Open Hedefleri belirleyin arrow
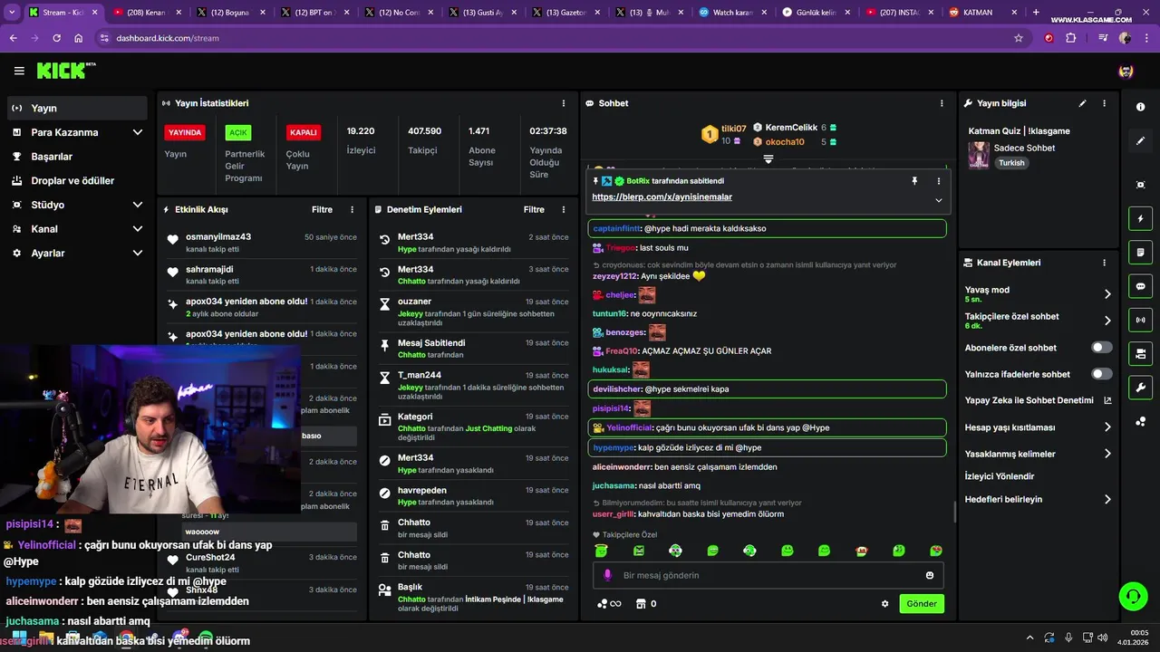 (x=1107, y=499)
